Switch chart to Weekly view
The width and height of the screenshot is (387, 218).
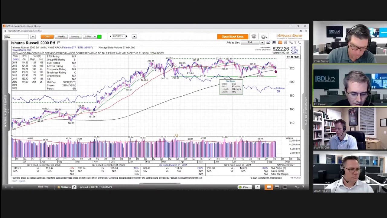click(x=61, y=37)
